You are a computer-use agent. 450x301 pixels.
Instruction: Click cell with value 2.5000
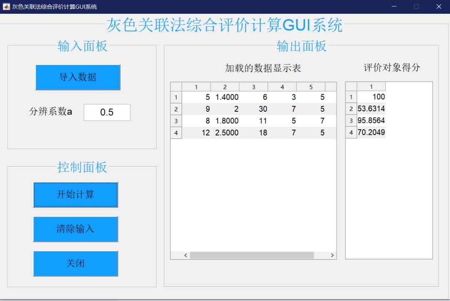[x=225, y=133]
